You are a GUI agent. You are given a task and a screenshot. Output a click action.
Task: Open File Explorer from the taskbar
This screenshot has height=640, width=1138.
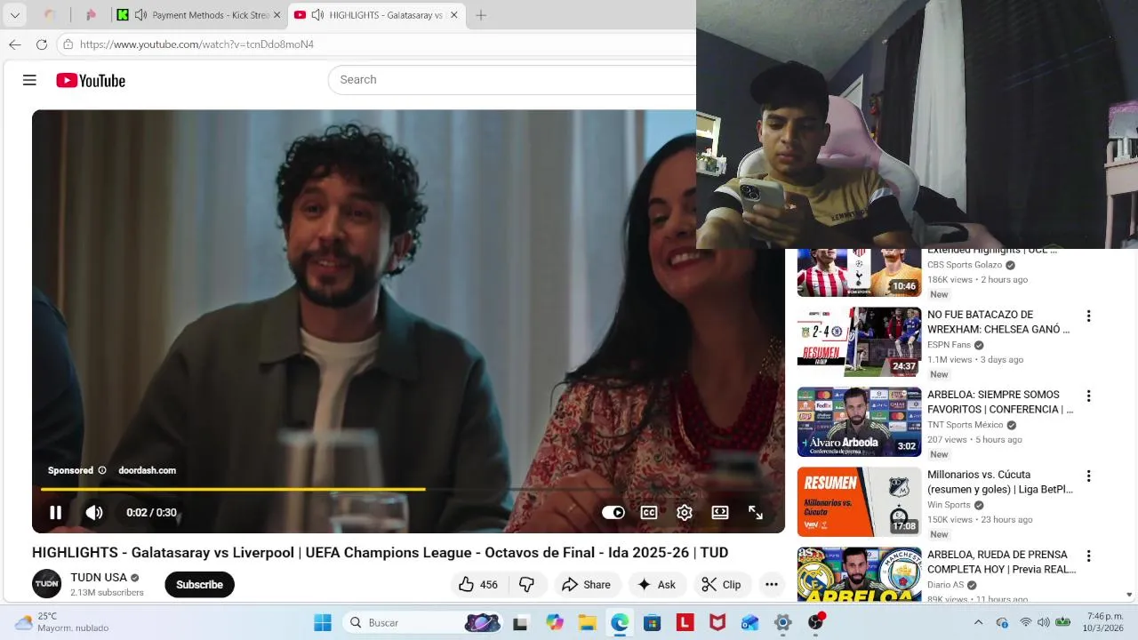pos(587,623)
